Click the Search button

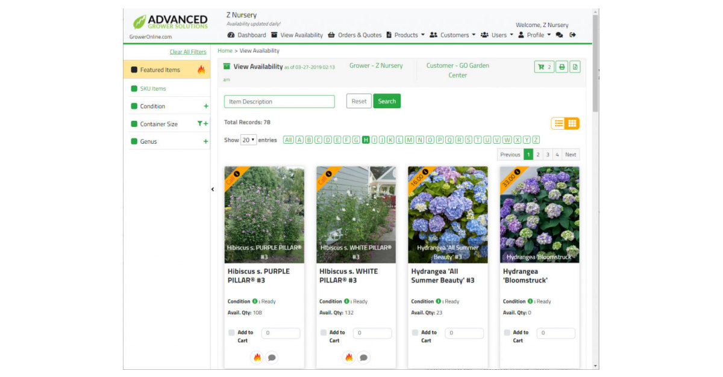(387, 101)
